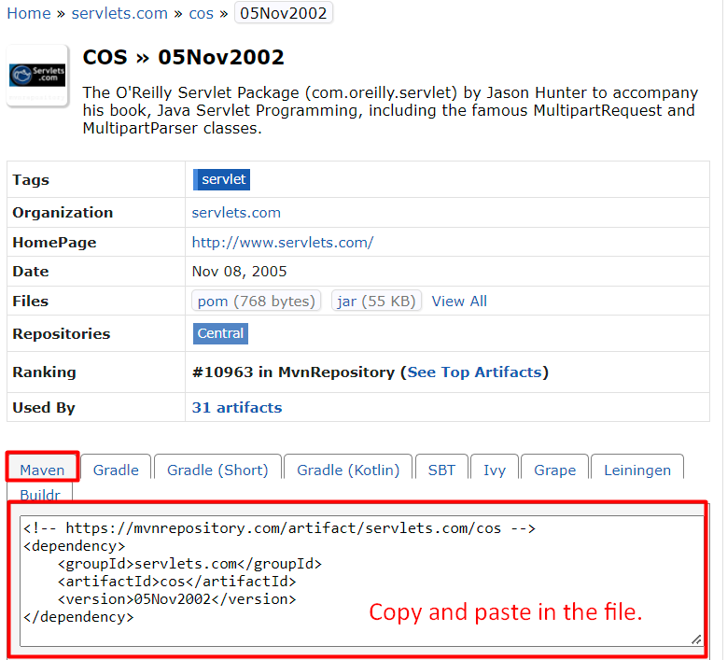
Task: Switch to the Gradle (Kotlin) tab
Action: coord(348,467)
